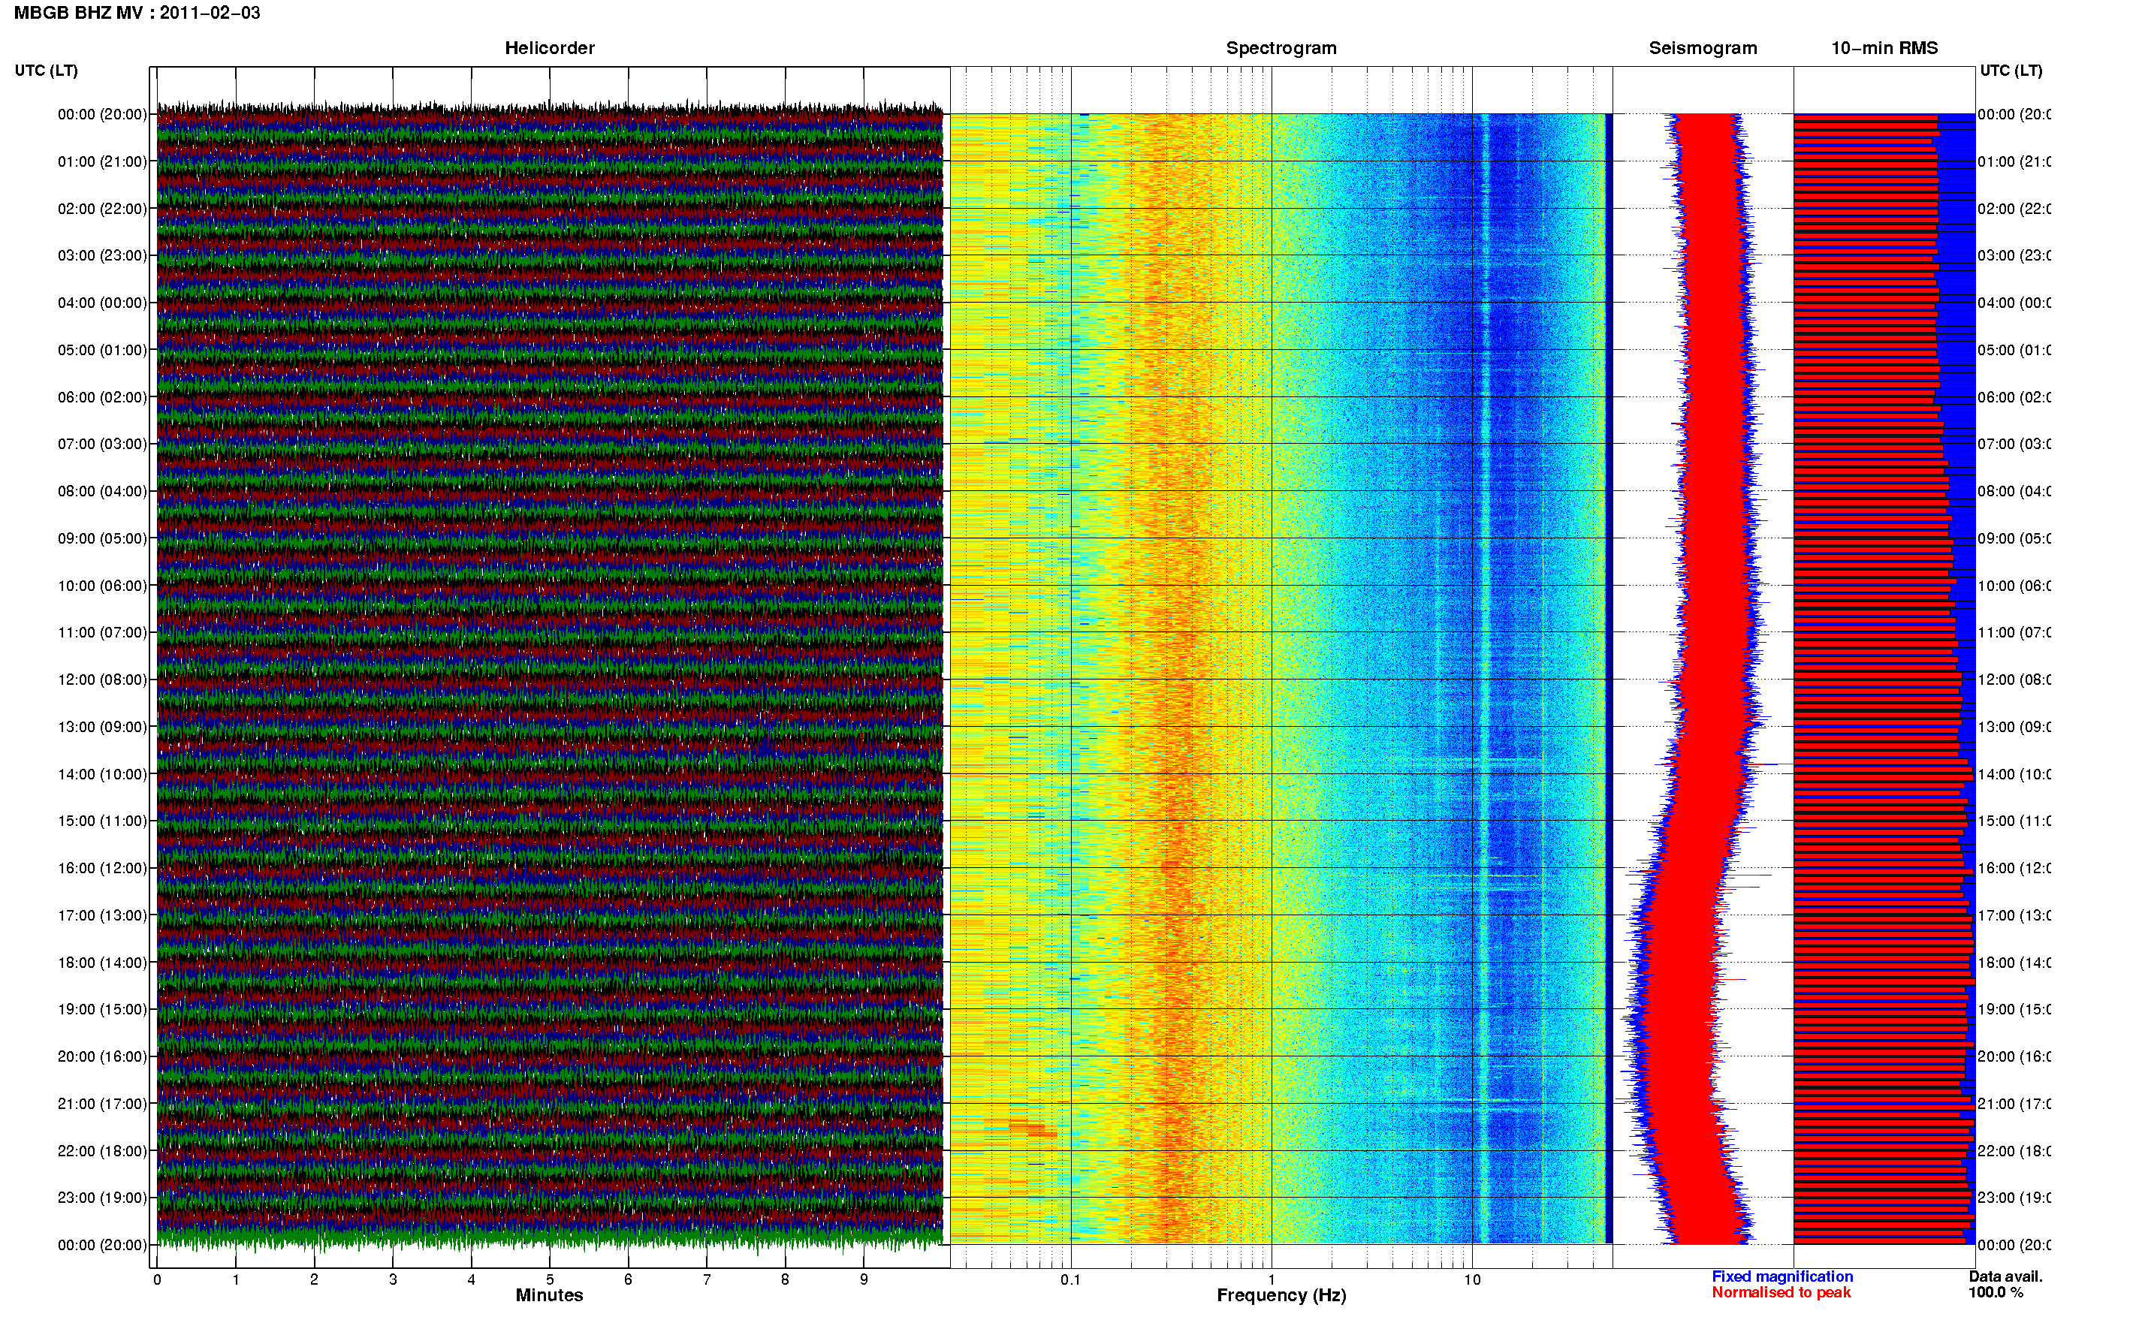The height and width of the screenshot is (1335, 2136).
Task: Click left time label 02:00 (22:00)
Action: [x=102, y=209]
